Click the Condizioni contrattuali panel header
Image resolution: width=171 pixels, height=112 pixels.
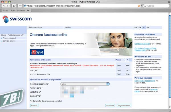click(x=144, y=34)
